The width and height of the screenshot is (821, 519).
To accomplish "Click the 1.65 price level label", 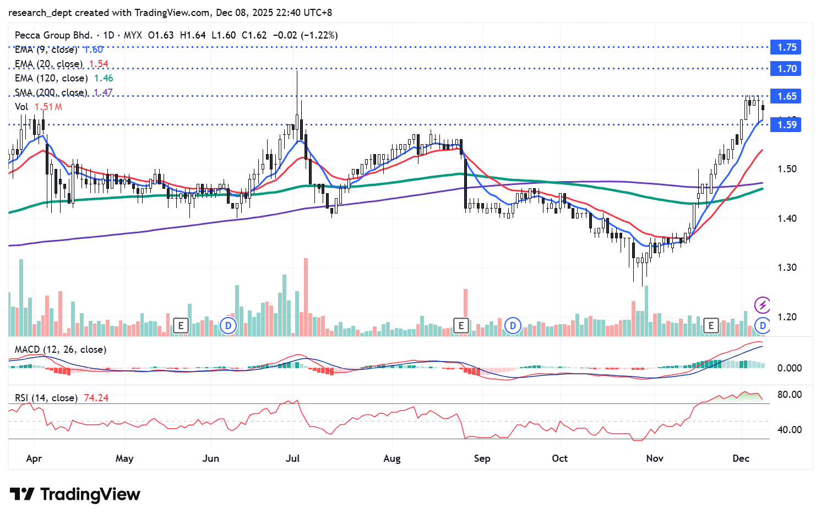I will pyautogui.click(x=786, y=96).
